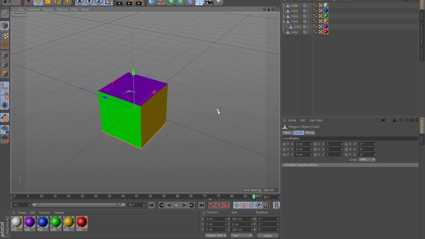Step to the next frame

184,205
